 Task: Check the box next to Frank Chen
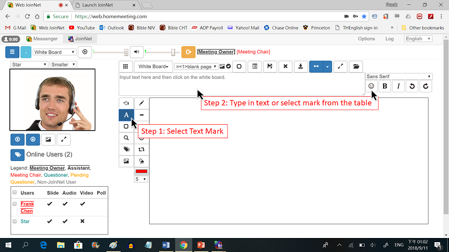(x=15, y=204)
